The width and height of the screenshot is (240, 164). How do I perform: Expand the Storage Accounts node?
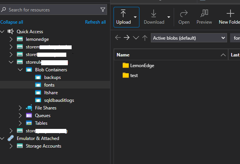11,146
